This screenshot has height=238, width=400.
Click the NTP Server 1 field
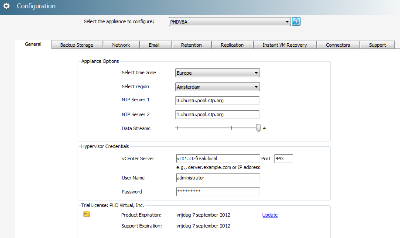coord(217,101)
